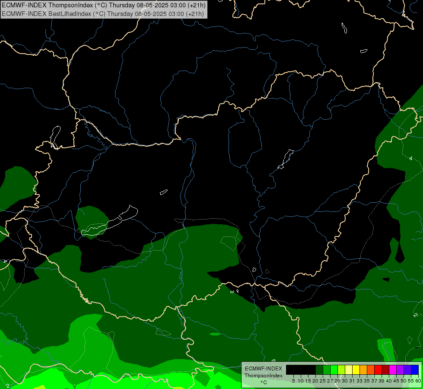Click the legend tick value 15
Image resolution: width=423 pixels, height=389 pixels.
308,381
